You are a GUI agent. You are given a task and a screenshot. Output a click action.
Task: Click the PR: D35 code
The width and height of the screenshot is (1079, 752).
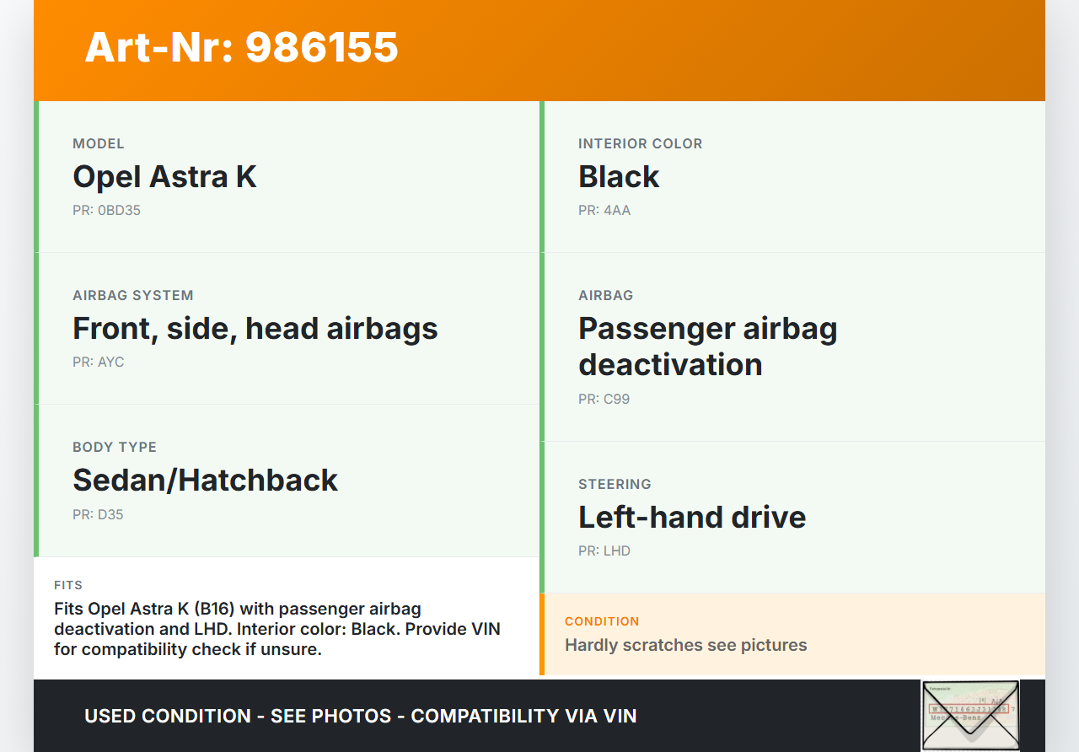(98, 514)
